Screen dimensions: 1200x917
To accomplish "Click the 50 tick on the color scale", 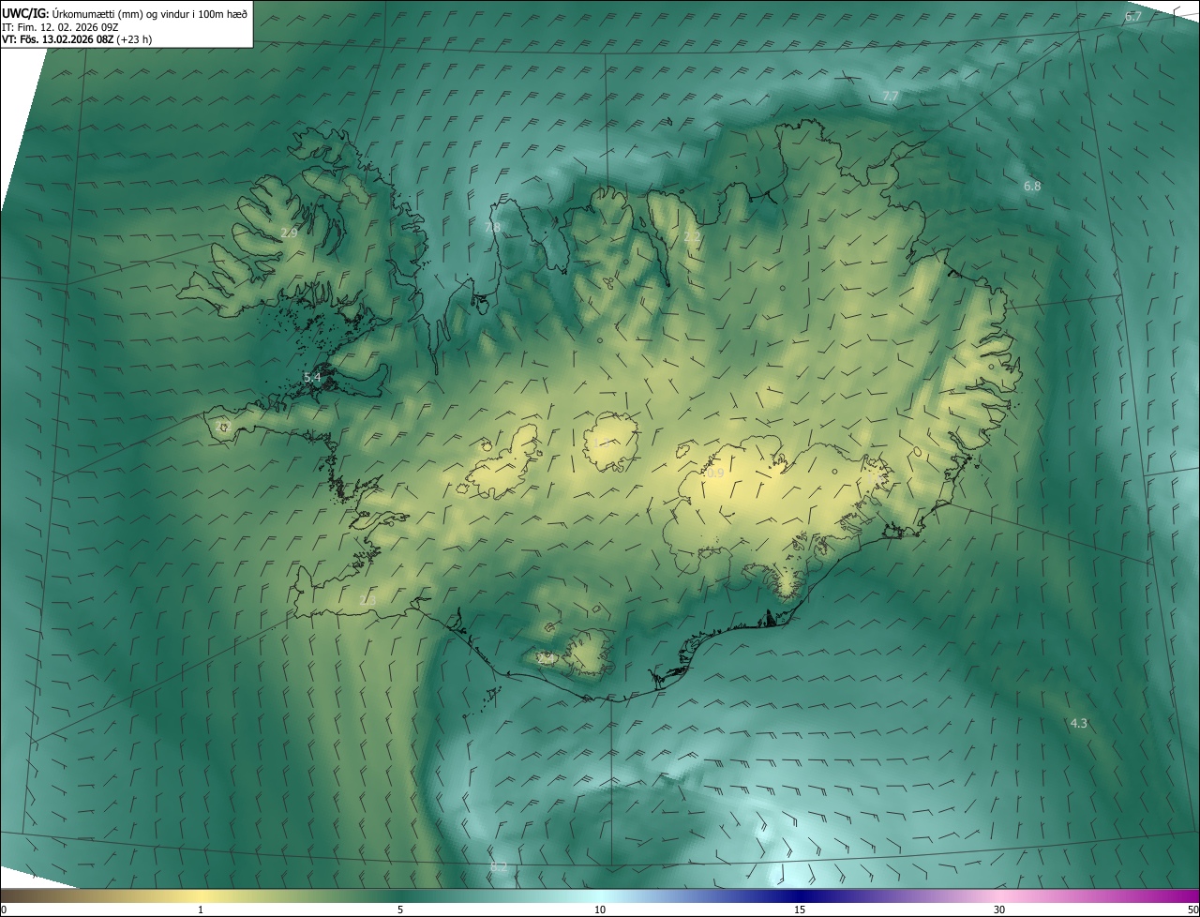I will (1192, 909).
